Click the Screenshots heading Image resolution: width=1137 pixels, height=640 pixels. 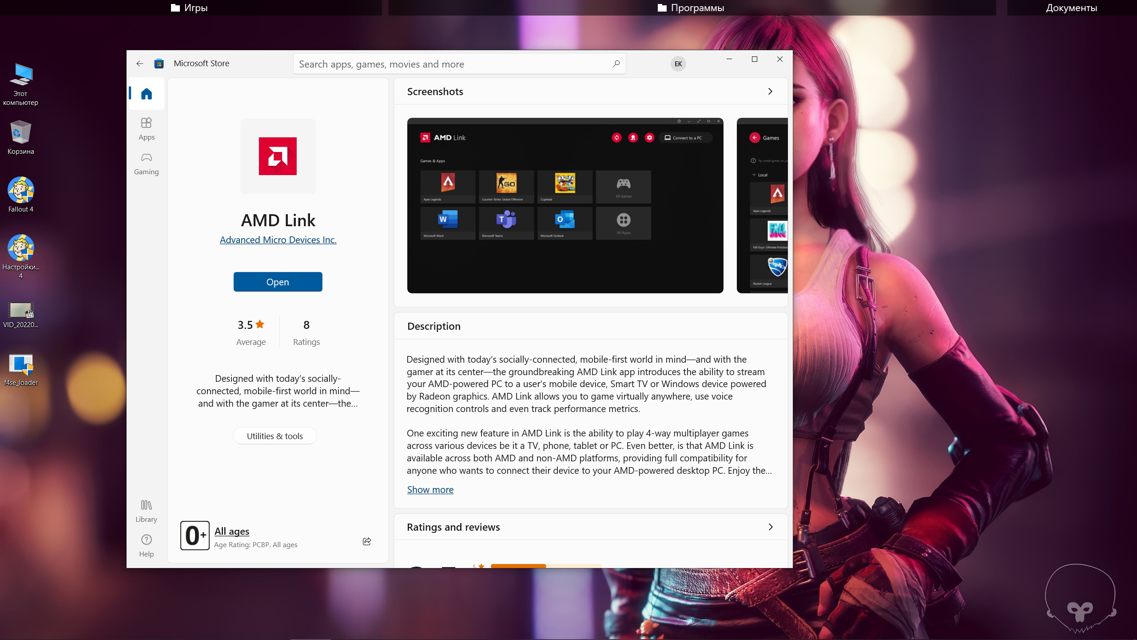pyautogui.click(x=435, y=92)
